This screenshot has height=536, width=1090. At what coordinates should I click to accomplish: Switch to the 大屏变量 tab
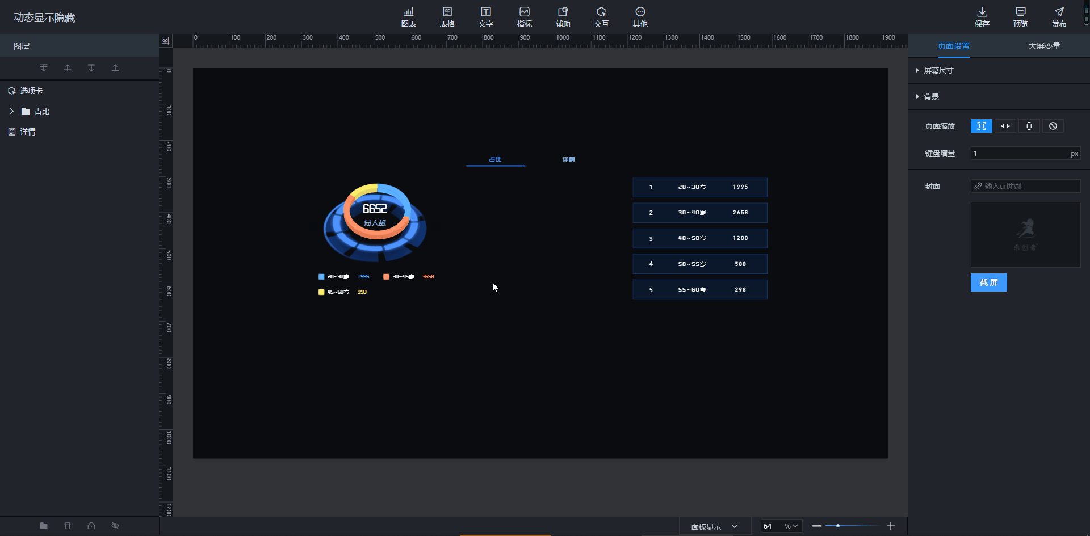click(1044, 46)
